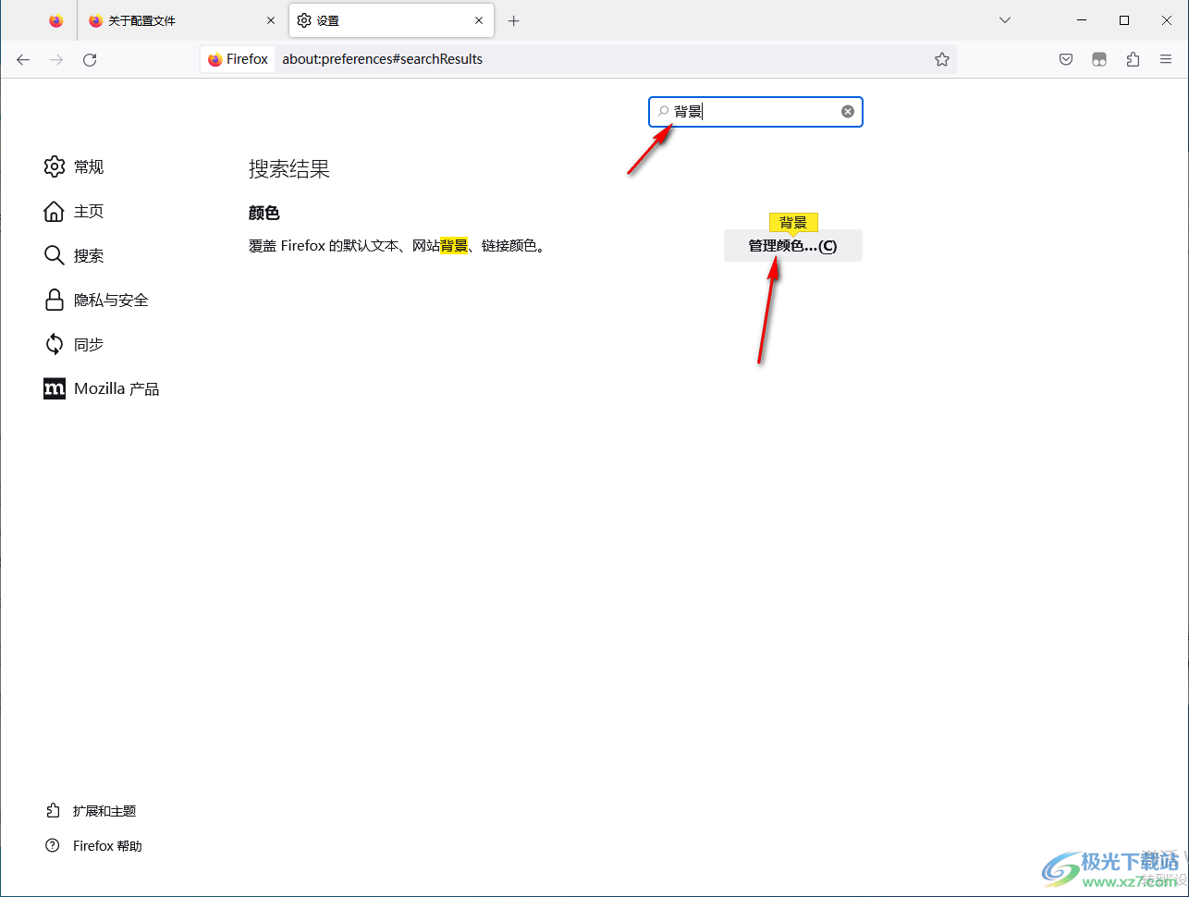This screenshot has height=897, width=1189.
Task: Select the 设置 tab
Action: (x=391, y=20)
